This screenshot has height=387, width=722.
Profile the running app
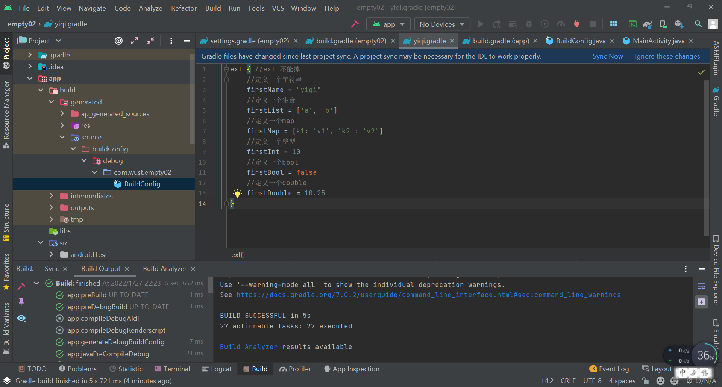coord(560,24)
